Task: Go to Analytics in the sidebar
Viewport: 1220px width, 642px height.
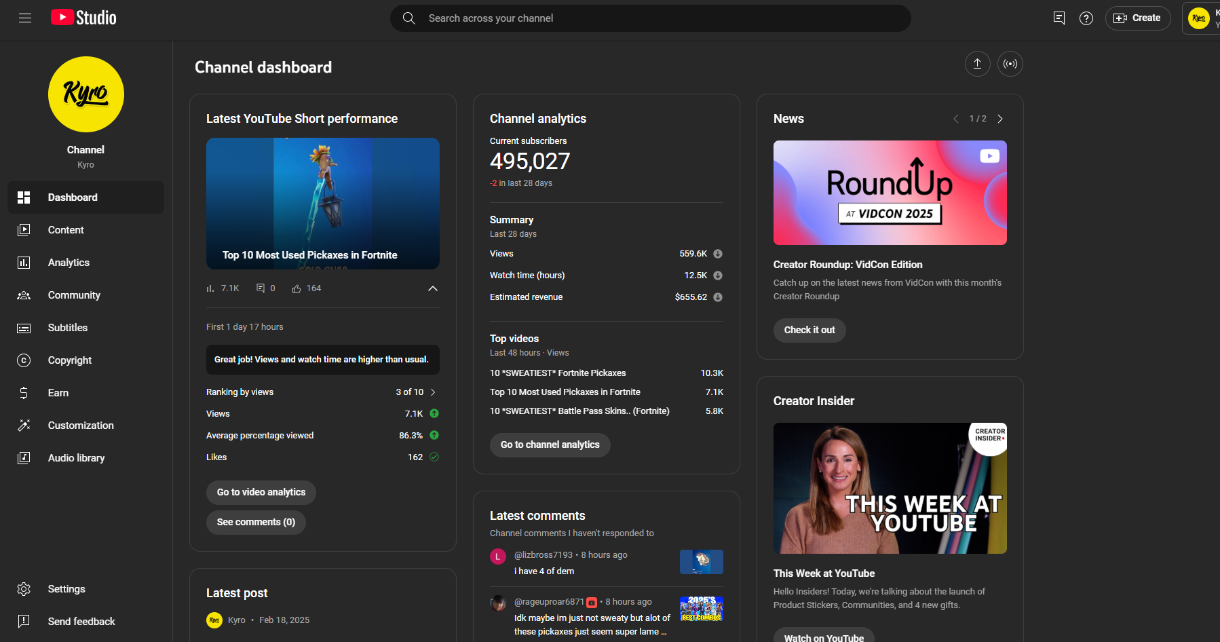Action: pyautogui.click(x=86, y=263)
